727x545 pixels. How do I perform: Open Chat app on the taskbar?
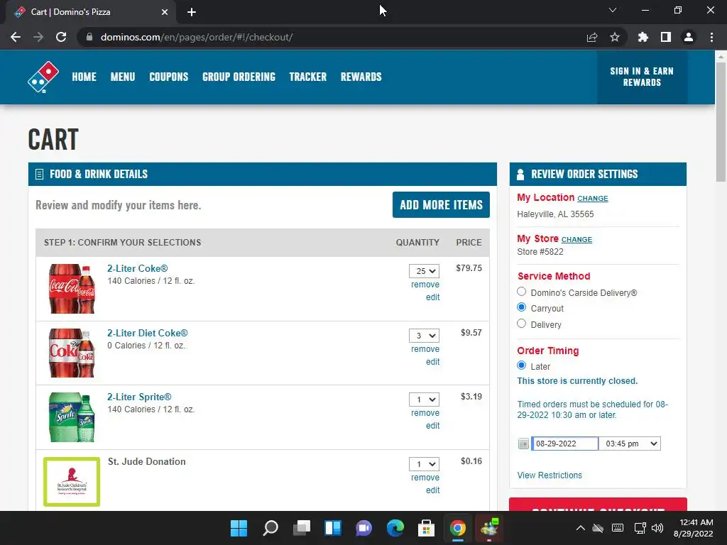pyautogui.click(x=364, y=528)
